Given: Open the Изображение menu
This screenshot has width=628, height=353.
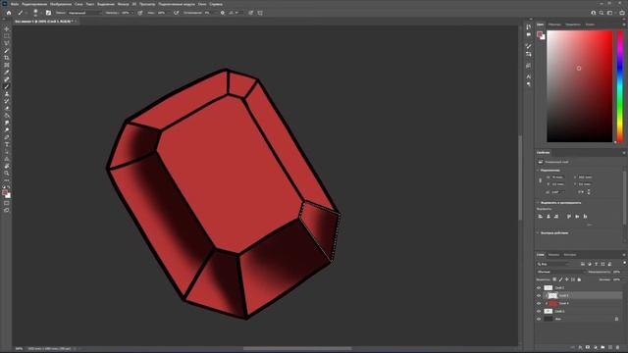Looking at the screenshot, I should coord(61,4).
